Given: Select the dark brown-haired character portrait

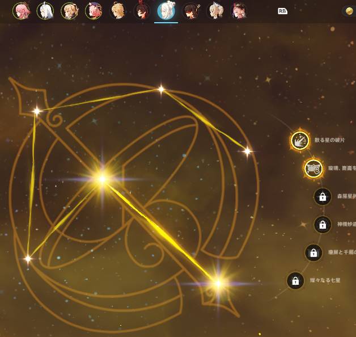Looking at the screenshot, I should (x=190, y=11).
